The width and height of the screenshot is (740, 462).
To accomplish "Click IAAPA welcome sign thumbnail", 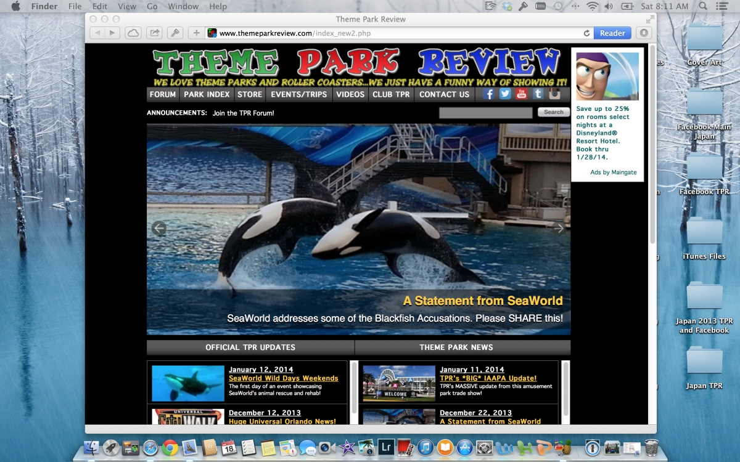I will coord(399,383).
